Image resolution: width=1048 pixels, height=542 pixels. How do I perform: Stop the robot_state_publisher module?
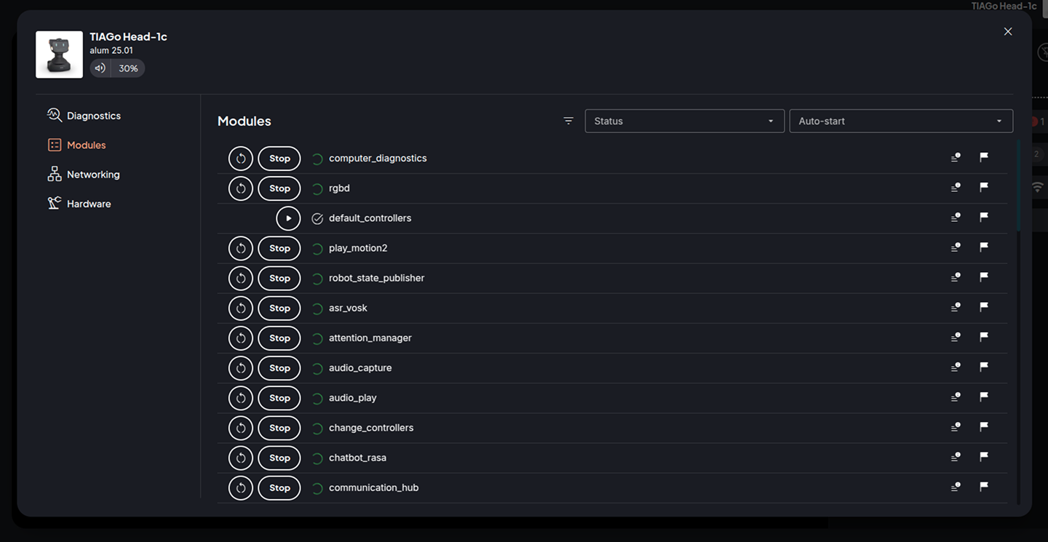click(279, 278)
